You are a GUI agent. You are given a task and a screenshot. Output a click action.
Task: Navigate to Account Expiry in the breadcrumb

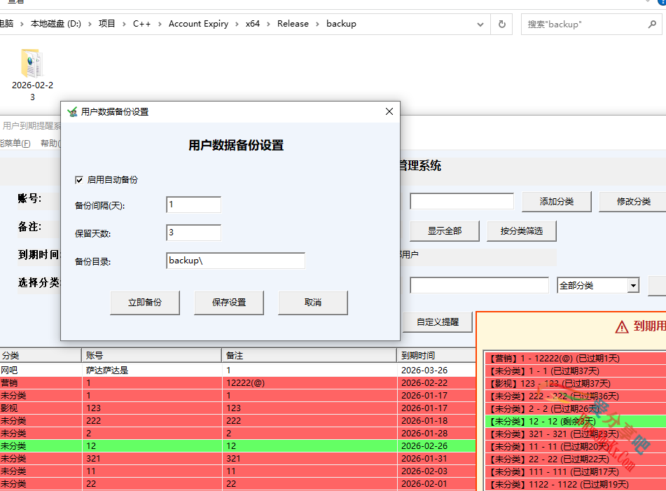198,24
